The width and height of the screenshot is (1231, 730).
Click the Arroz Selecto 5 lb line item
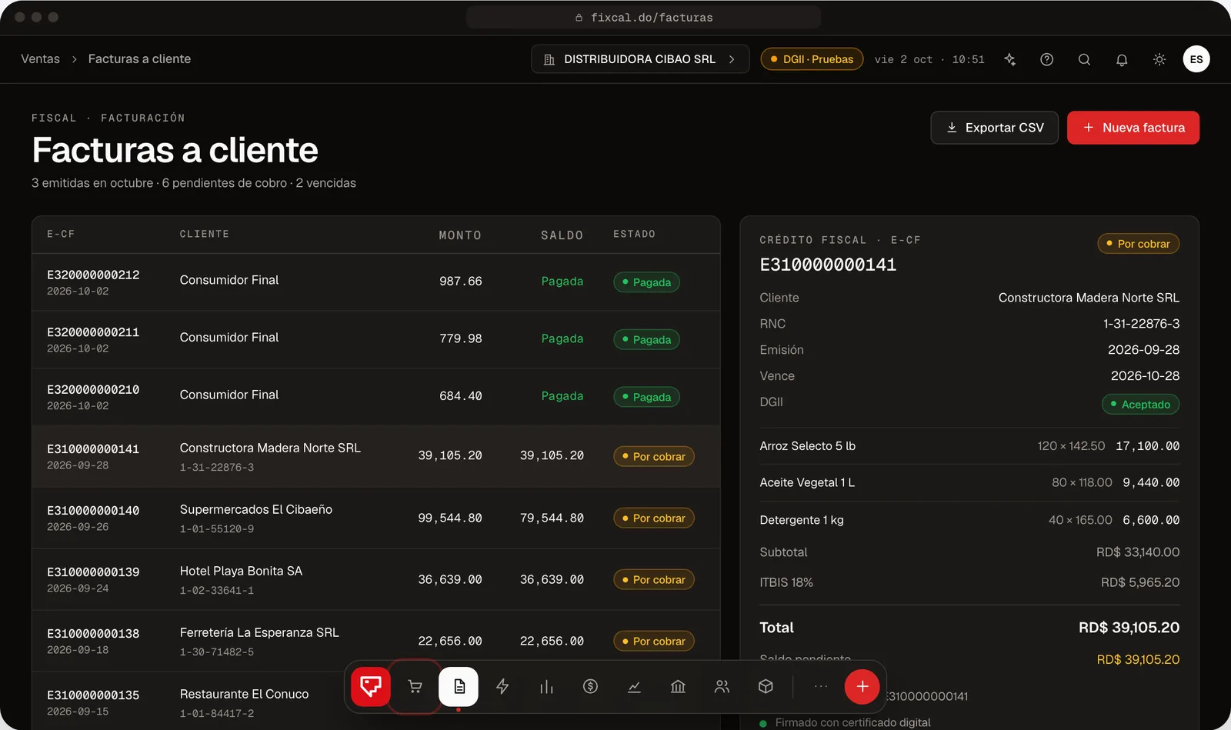(969, 446)
